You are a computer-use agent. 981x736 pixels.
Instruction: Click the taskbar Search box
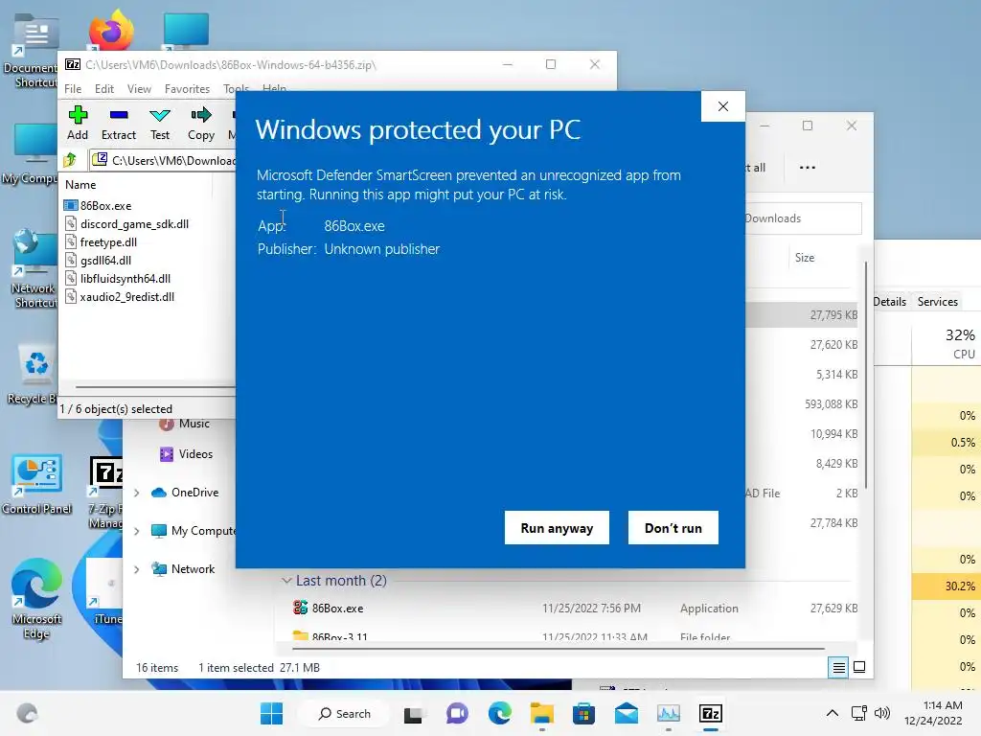coord(344,713)
